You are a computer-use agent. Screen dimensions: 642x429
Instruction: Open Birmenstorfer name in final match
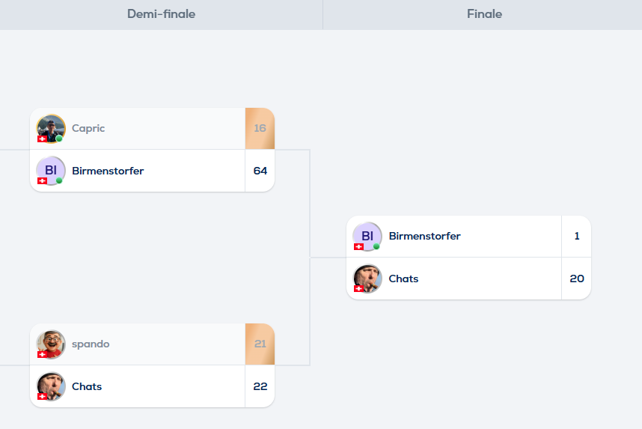click(424, 236)
